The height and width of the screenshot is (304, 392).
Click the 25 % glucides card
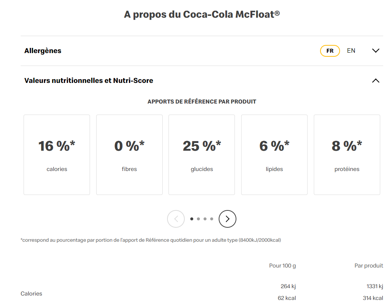[202, 155]
